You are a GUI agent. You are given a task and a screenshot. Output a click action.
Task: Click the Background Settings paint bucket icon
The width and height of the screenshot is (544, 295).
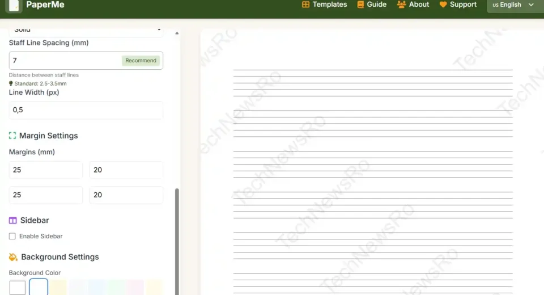14,257
